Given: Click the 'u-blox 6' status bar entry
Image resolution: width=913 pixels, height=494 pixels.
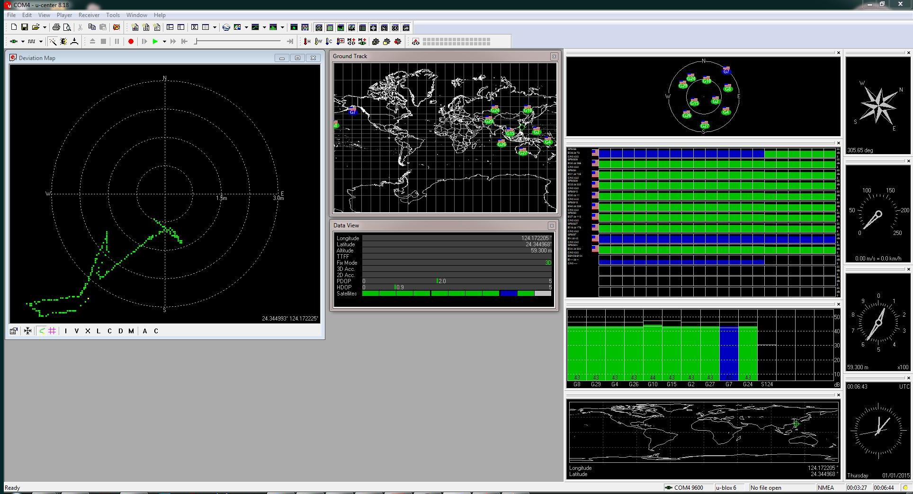Looking at the screenshot, I should pos(726,488).
